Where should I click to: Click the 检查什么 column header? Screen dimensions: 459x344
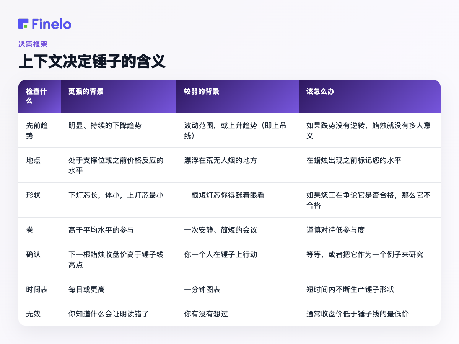pyautogui.click(x=39, y=96)
